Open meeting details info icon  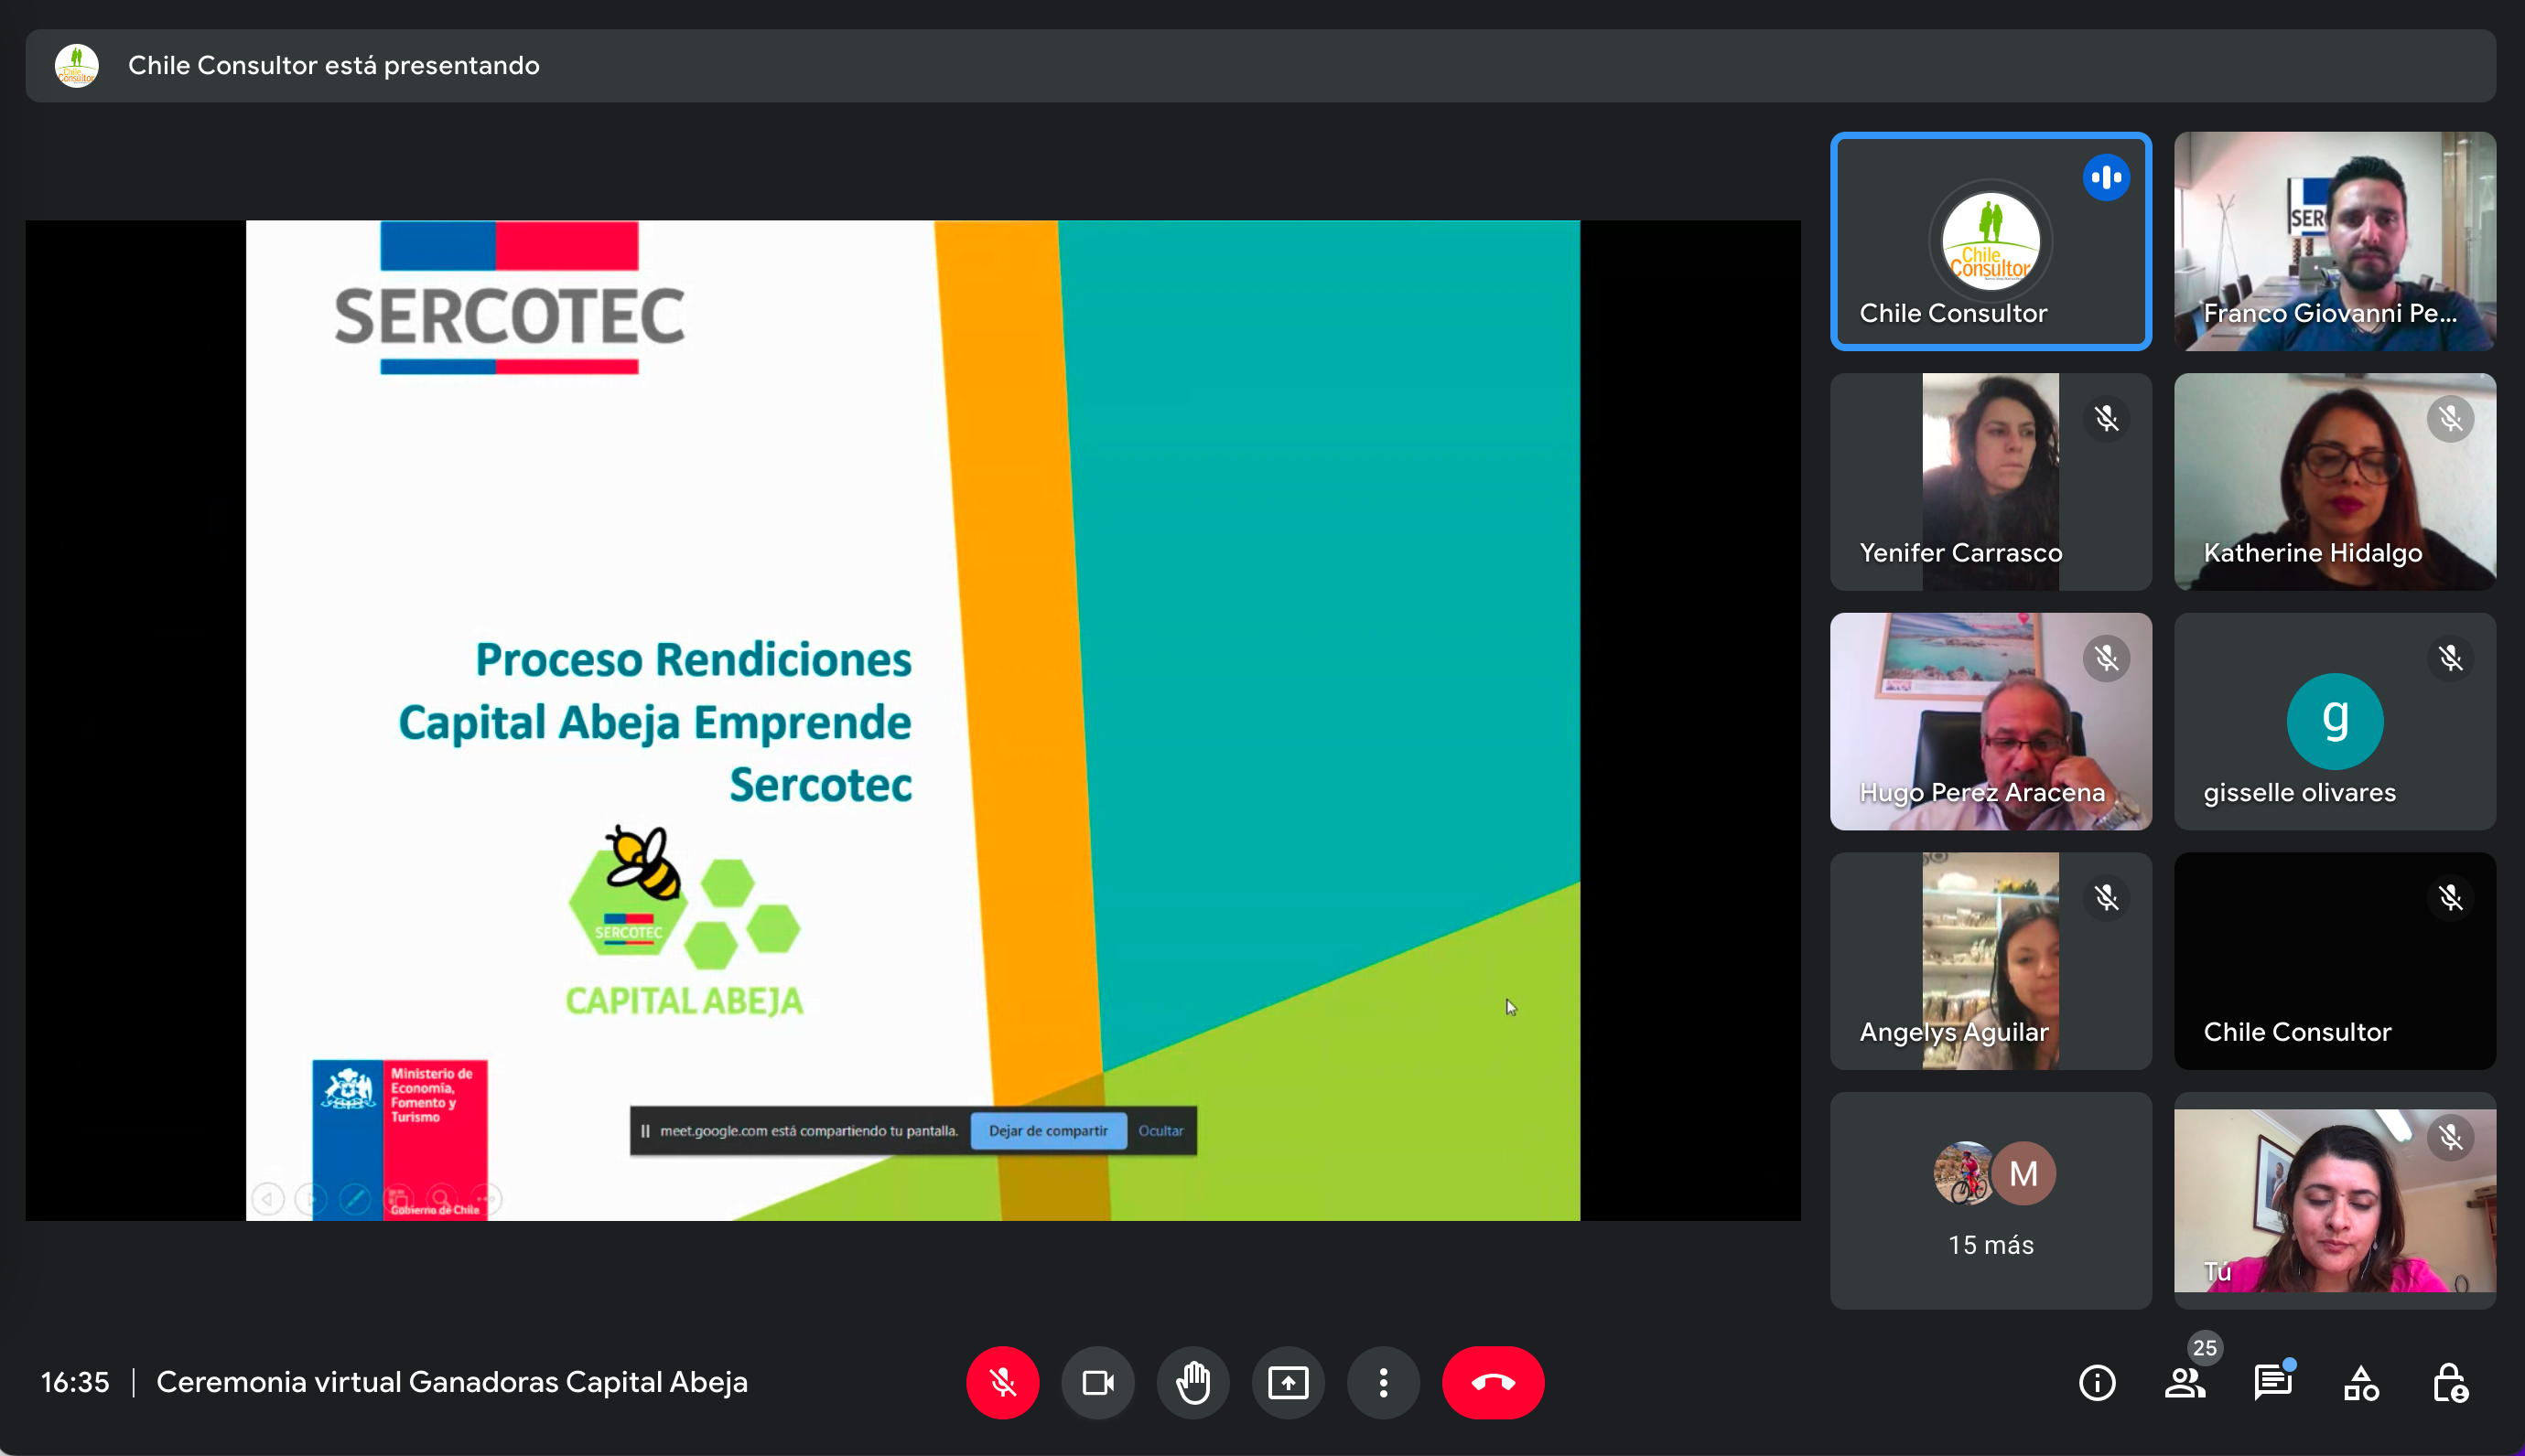(x=2097, y=1383)
